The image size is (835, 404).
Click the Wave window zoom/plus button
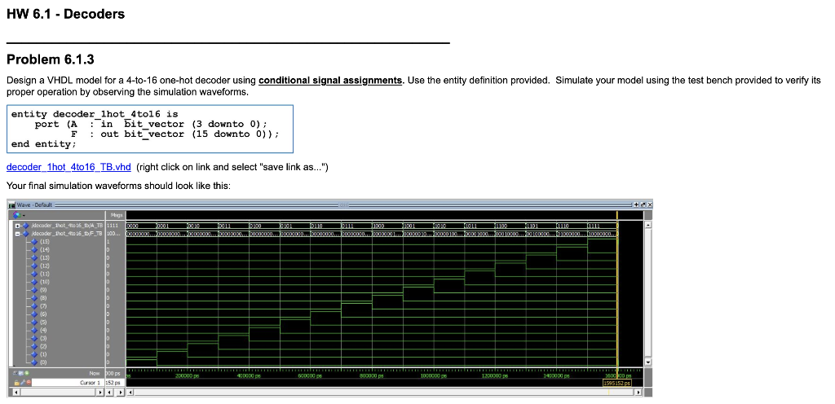[x=636, y=204]
